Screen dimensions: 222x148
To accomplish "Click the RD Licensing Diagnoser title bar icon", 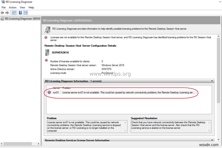I will coord(3,2).
